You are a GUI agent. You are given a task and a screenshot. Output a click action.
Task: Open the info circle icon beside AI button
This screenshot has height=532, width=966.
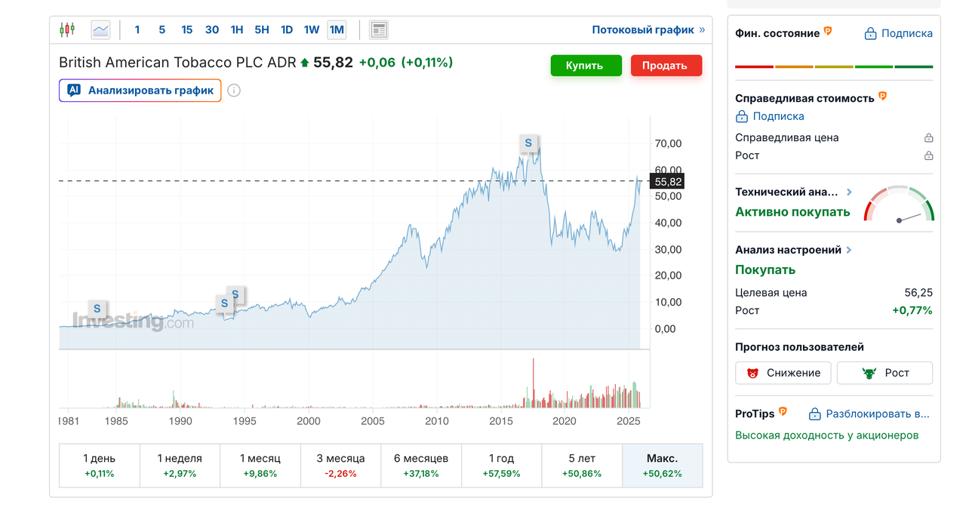point(234,91)
